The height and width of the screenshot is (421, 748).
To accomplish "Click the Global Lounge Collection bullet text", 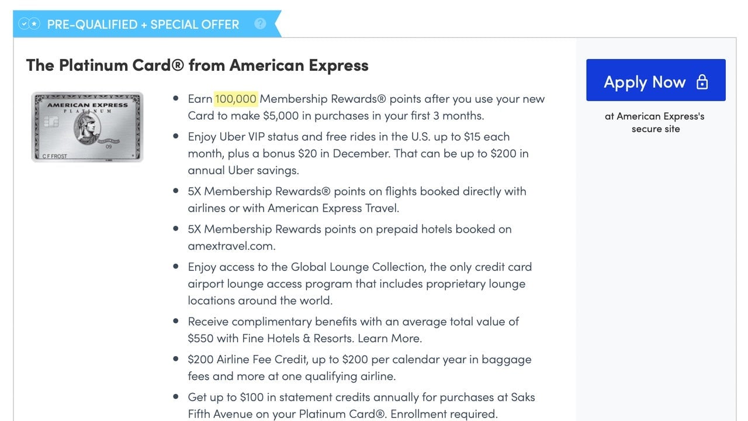I will (x=359, y=284).
